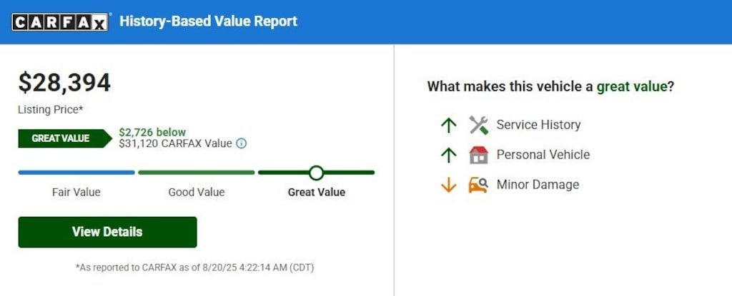732x296 pixels.
Task: Click the CARFAX logo in header
Action: click(x=61, y=22)
